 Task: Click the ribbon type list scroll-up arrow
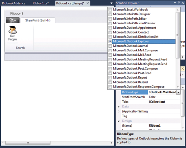point(178,10)
